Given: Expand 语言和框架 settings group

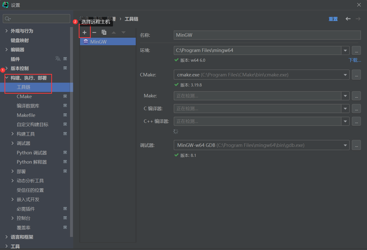Looking at the screenshot, I should [x=6, y=237].
